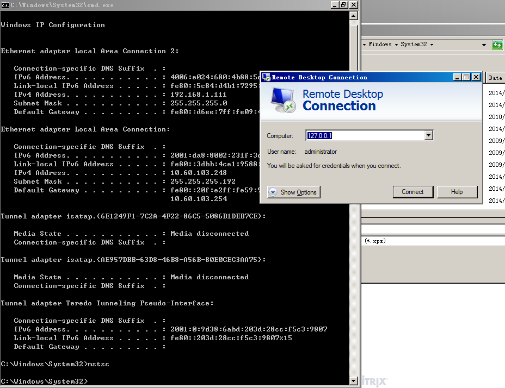The height and width of the screenshot is (388, 505).
Task: Click the Remote Desktop Connection title bar icon
Action: click(266, 77)
